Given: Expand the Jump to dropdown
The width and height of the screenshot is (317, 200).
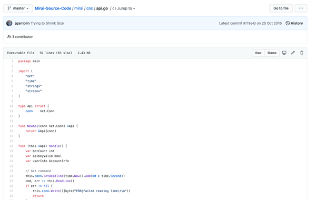Looking at the screenshot, I should click(x=124, y=8).
